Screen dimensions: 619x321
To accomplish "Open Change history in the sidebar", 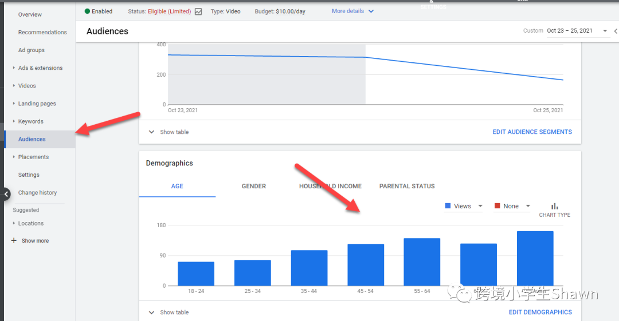I will click(37, 193).
